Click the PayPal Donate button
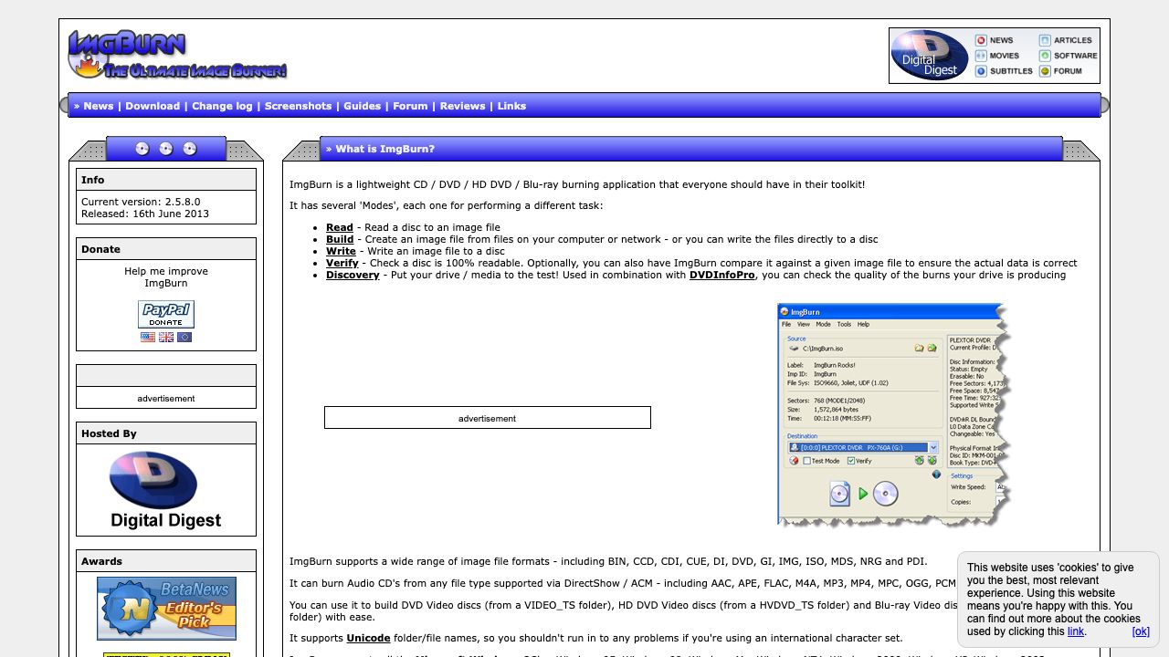The height and width of the screenshot is (657, 1169). (x=166, y=314)
